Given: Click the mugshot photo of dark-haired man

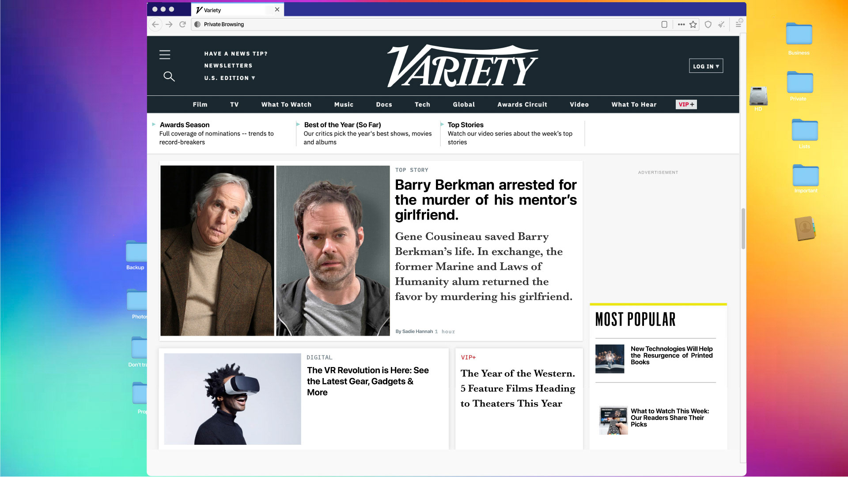Looking at the screenshot, I should [333, 251].
